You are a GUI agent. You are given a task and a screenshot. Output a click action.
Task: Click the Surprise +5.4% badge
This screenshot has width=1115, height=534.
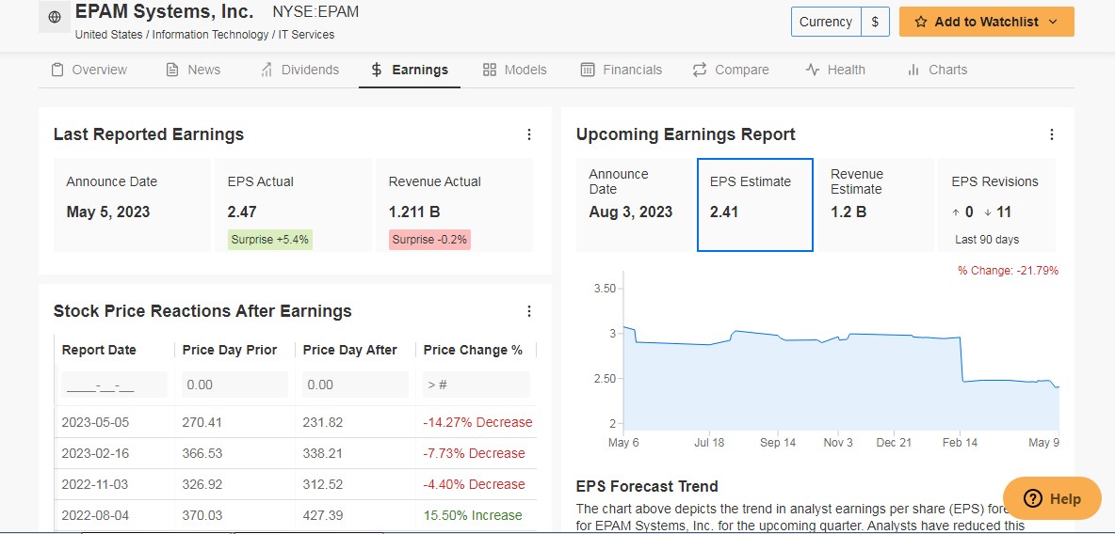tap(270, 240)
